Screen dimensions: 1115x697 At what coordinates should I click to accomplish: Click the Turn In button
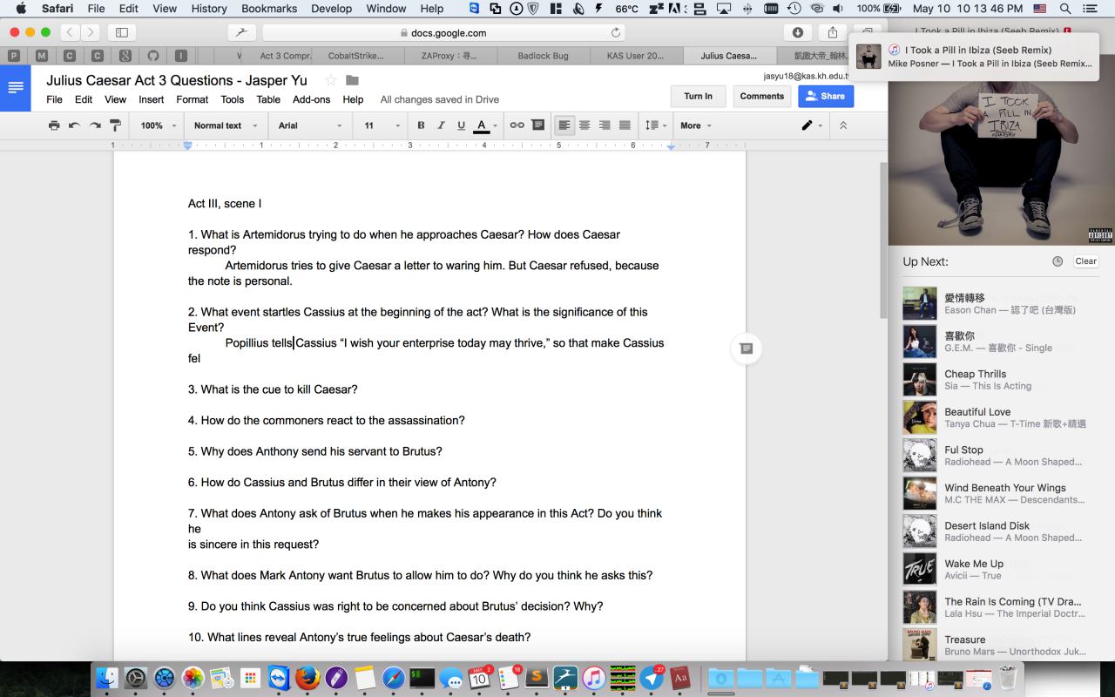(x=698, y=97)
